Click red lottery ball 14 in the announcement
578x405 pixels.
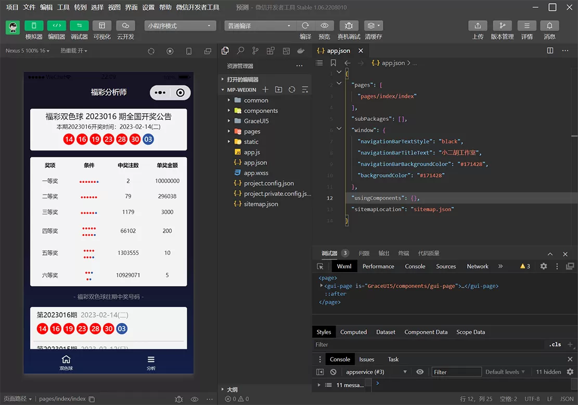click(69, 139)
